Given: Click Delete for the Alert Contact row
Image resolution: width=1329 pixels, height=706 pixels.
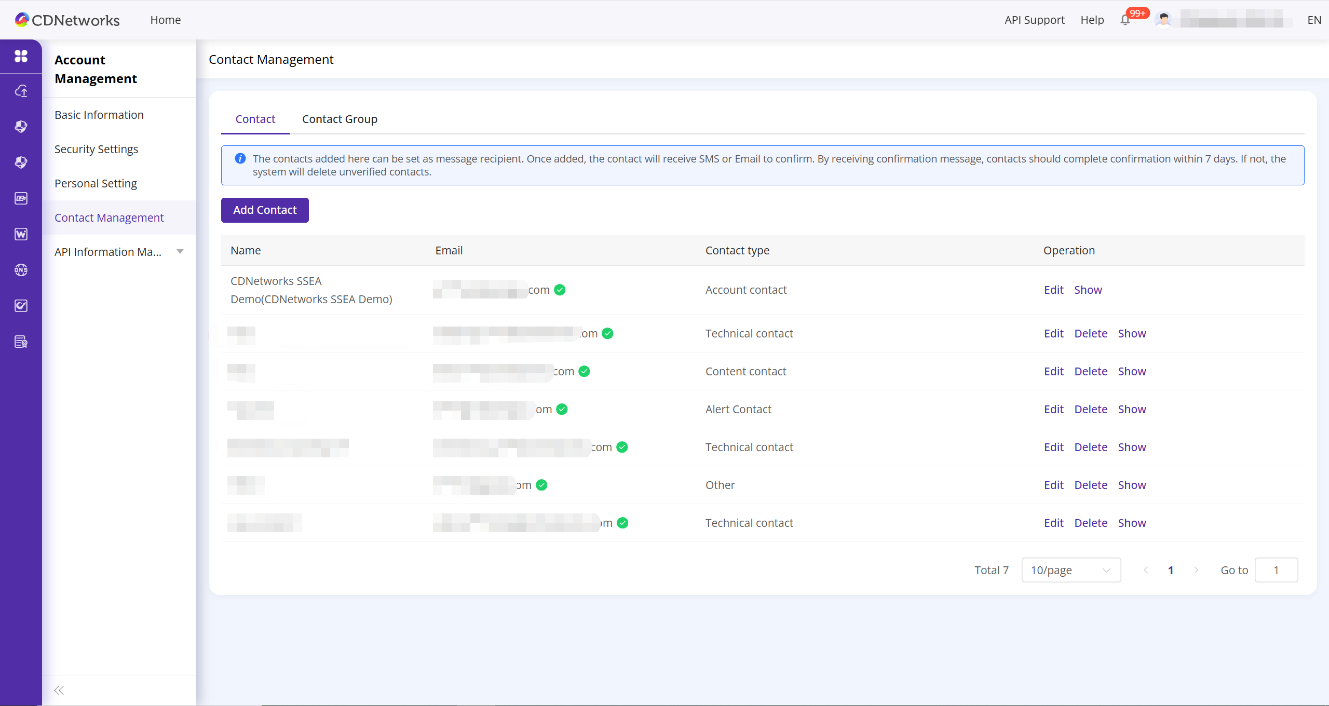Looking at the screenshot, I should pos(1090,409).
